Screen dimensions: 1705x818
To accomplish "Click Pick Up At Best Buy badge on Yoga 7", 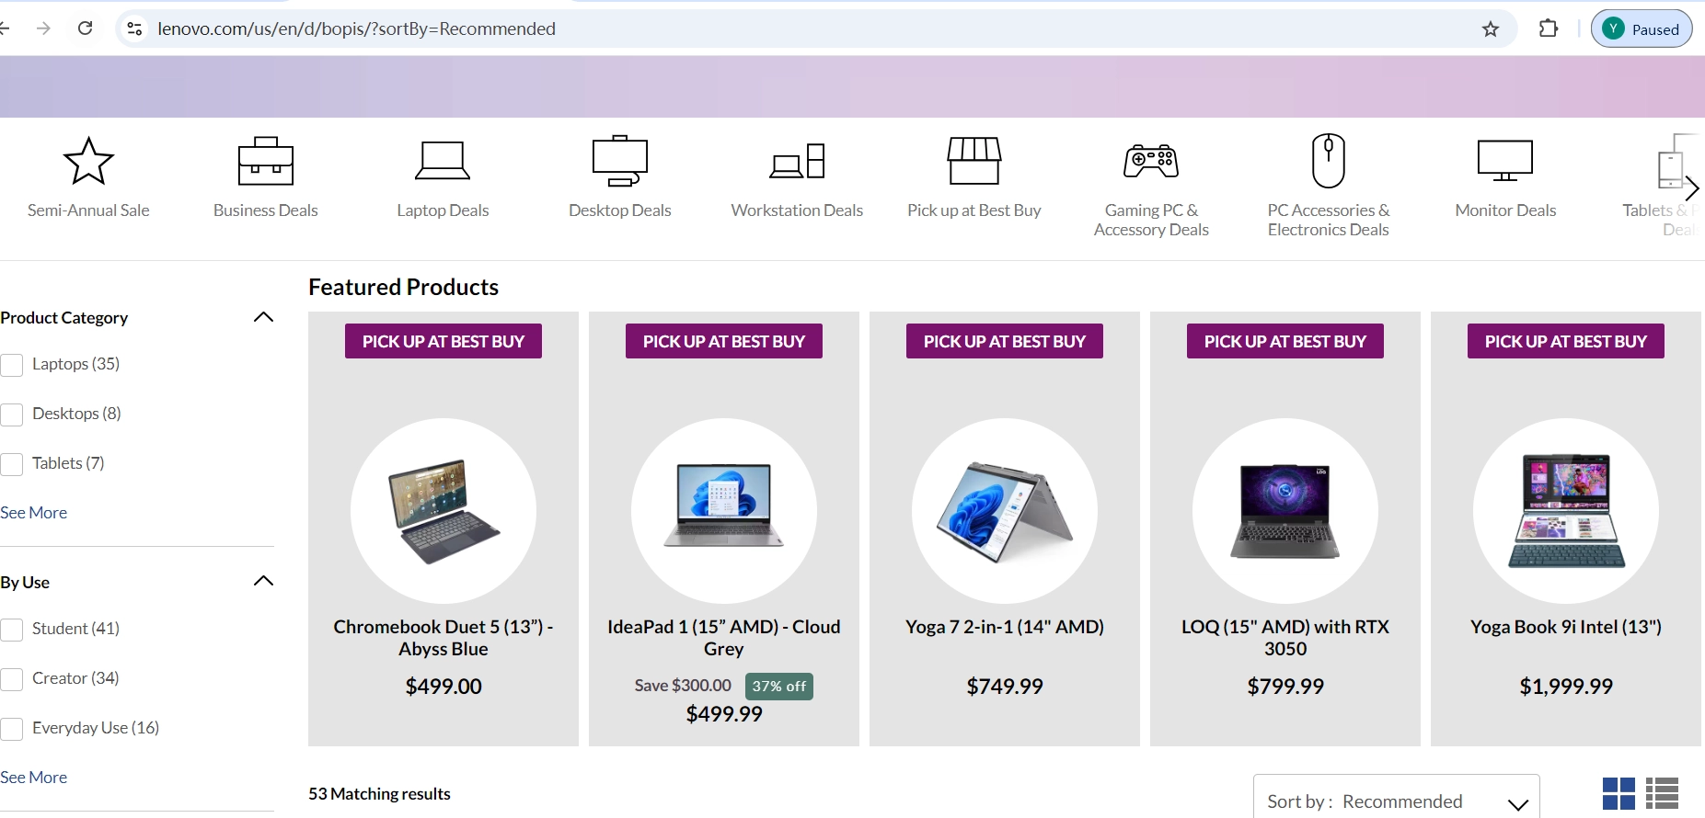I will 1005,341.
